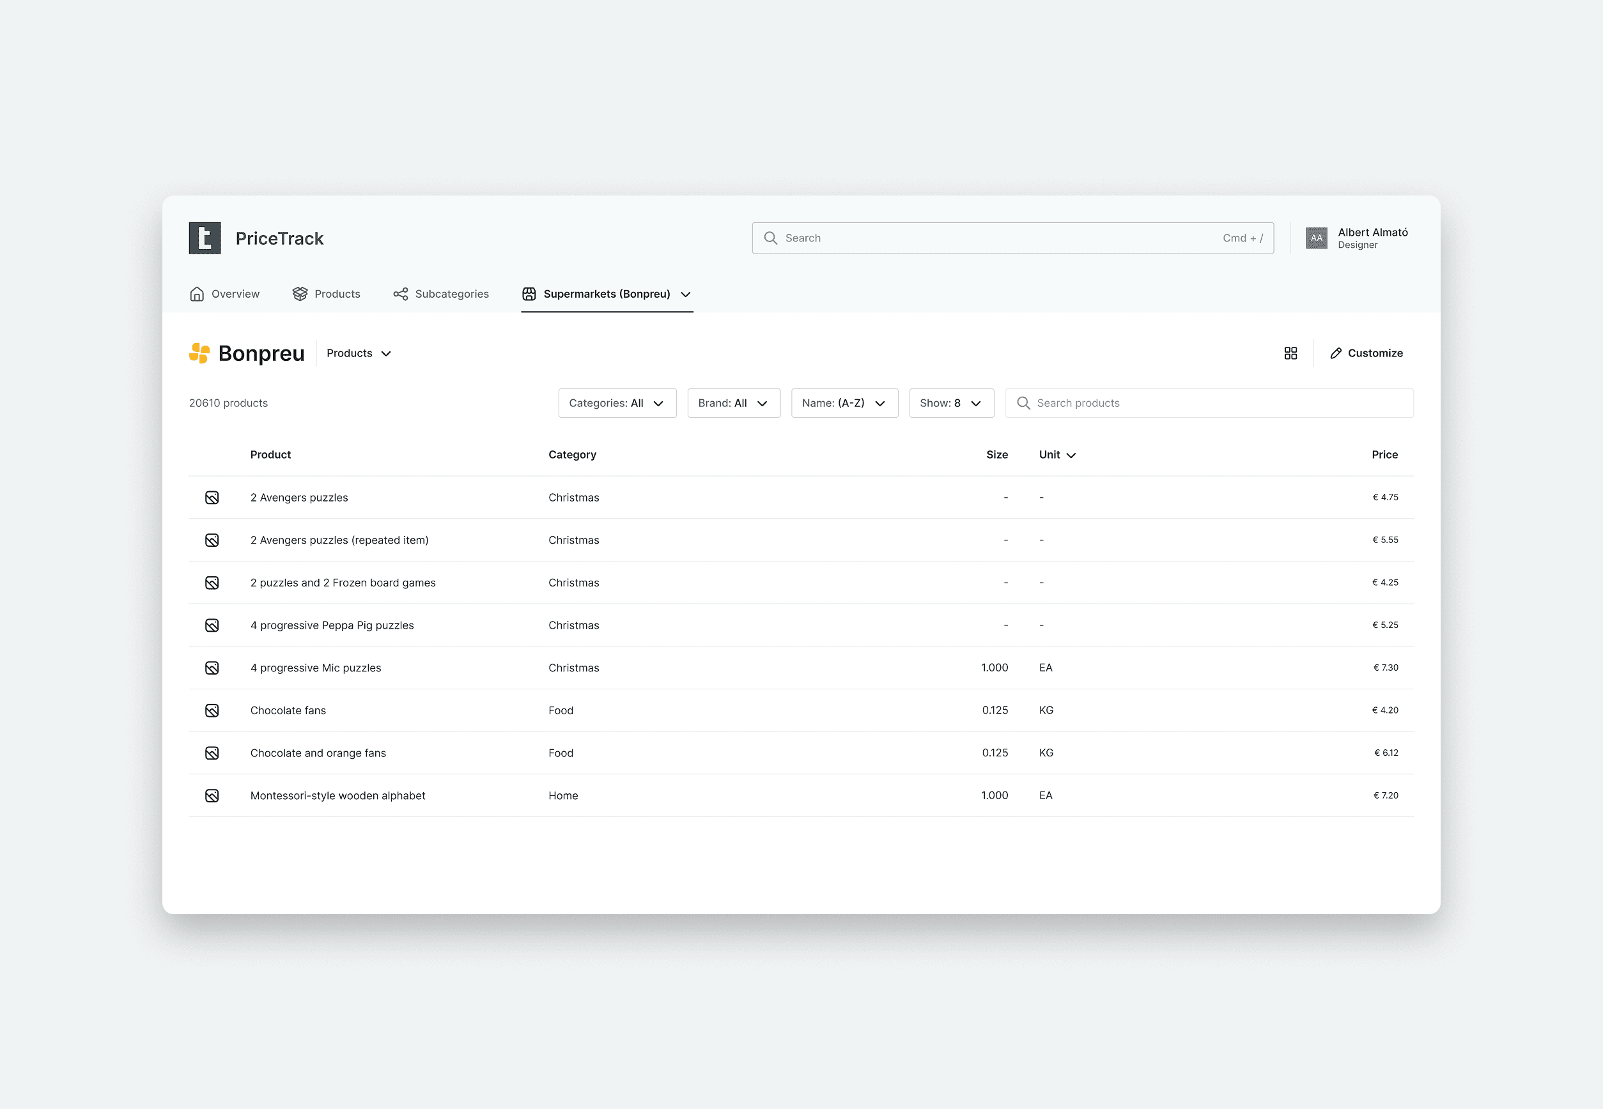
Task: Click image placeholder for Montessori-style wooden alphabet
Action: click(212, 795)
